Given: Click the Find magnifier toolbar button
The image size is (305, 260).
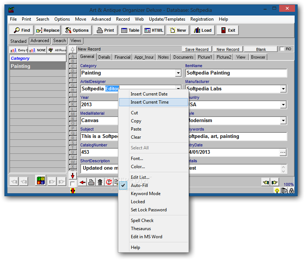Looking at the screenshot, I should click(x=21, y=30).
